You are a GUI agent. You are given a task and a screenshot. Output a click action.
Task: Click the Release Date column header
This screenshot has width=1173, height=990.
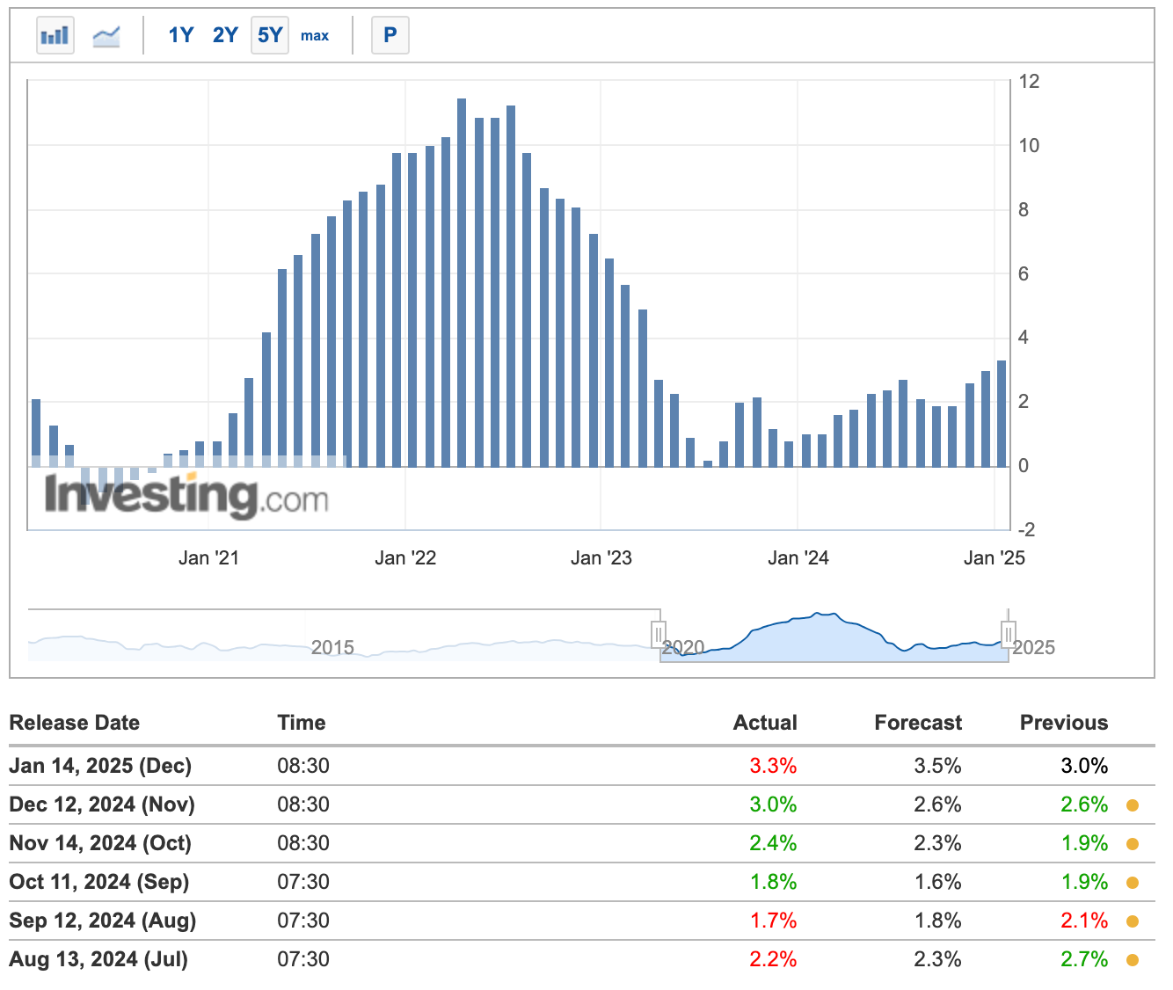pos(75,723)
